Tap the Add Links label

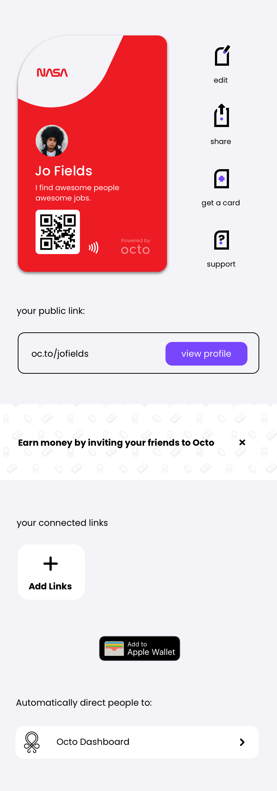(50, 586)
